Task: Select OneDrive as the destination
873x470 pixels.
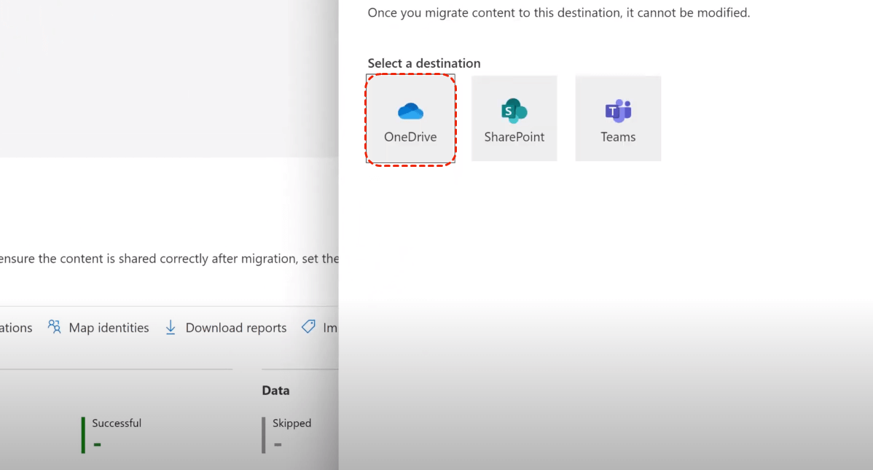Action: [x=410, y=119]
